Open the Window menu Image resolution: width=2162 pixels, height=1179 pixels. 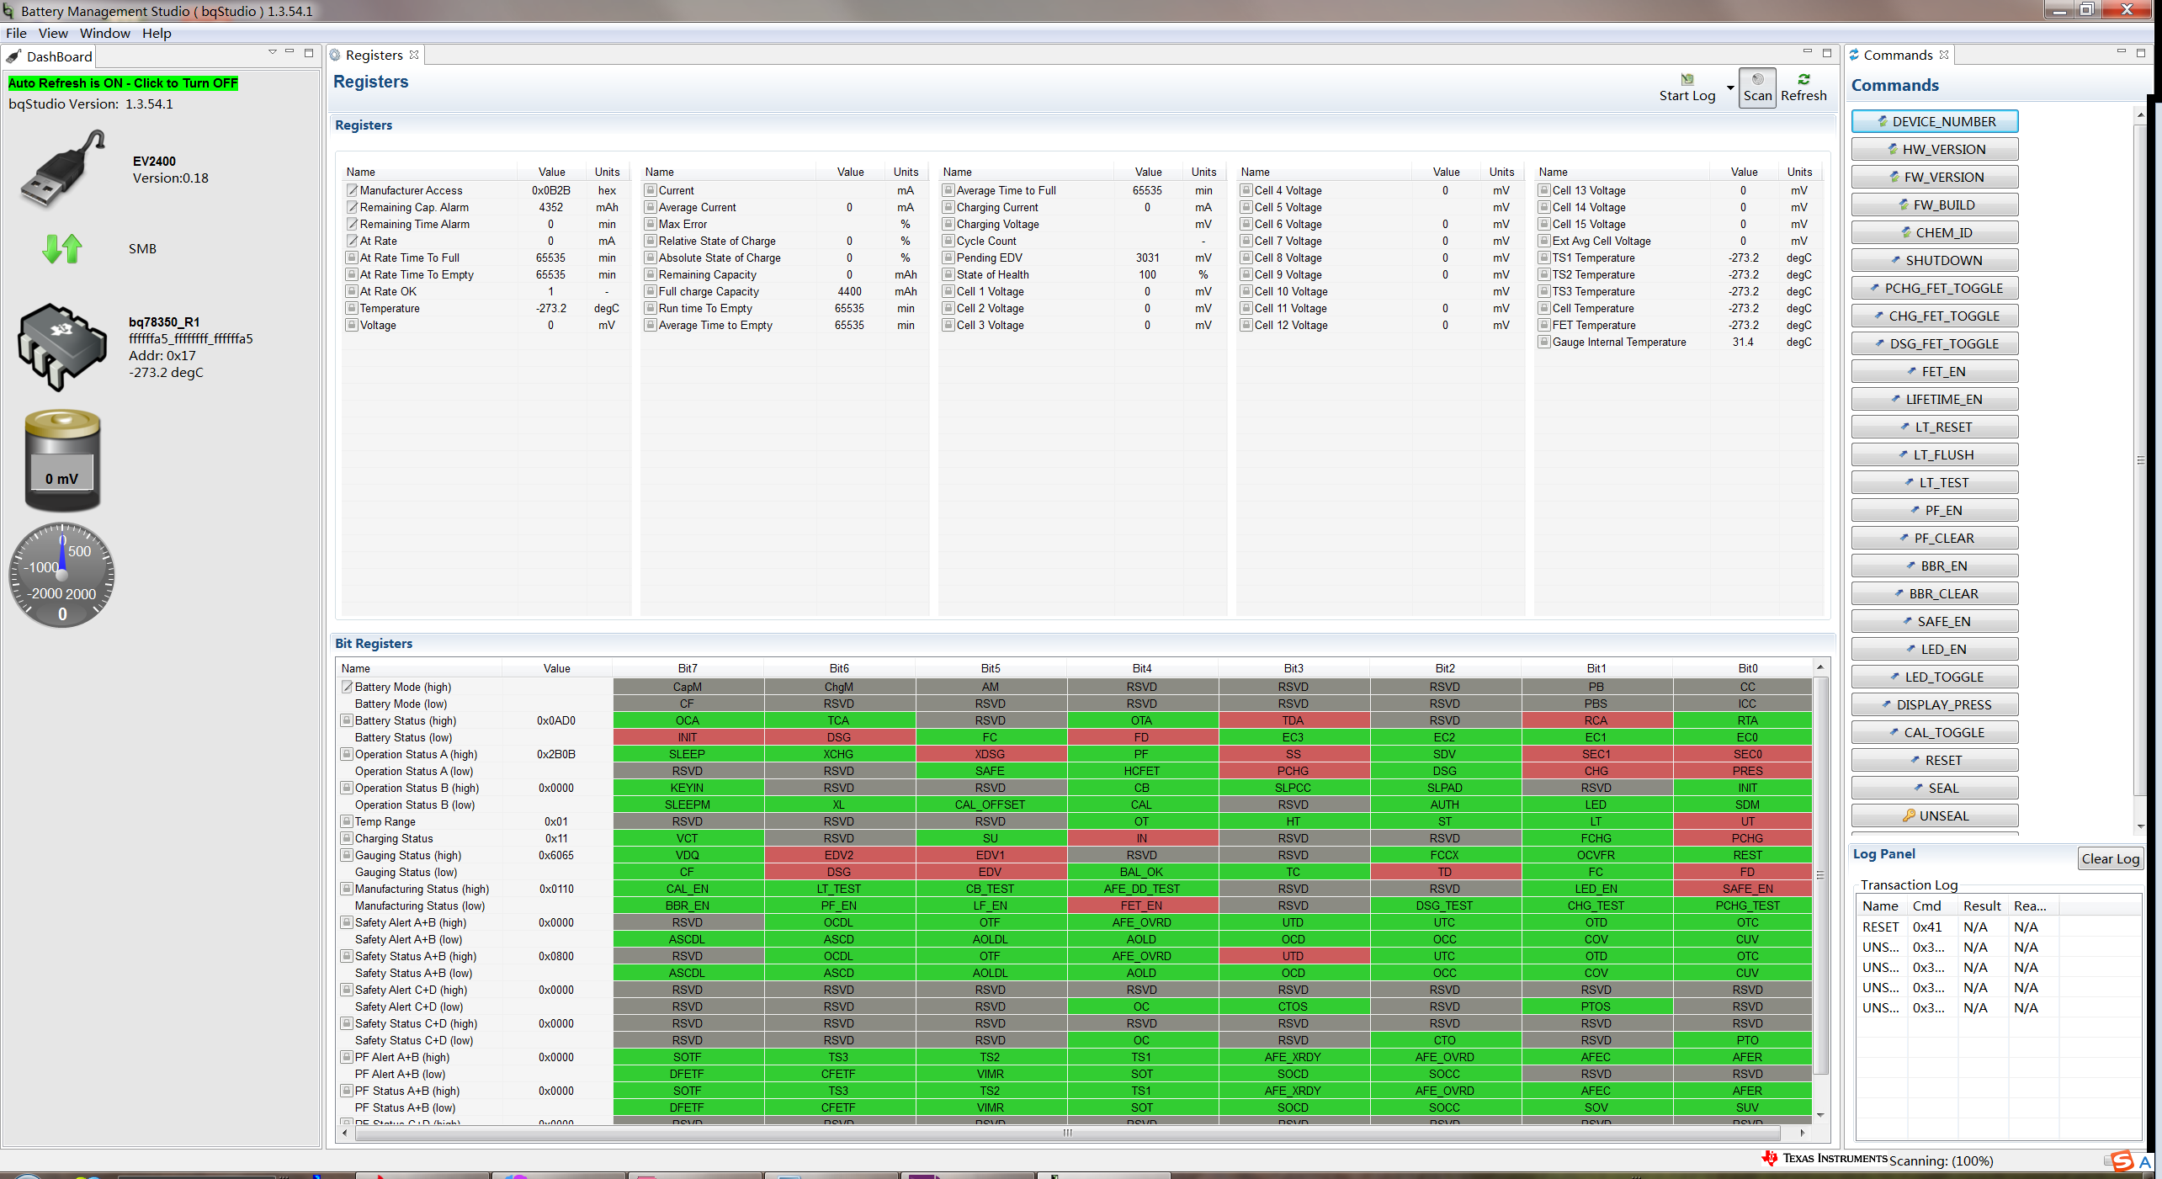tap(104, 33)
